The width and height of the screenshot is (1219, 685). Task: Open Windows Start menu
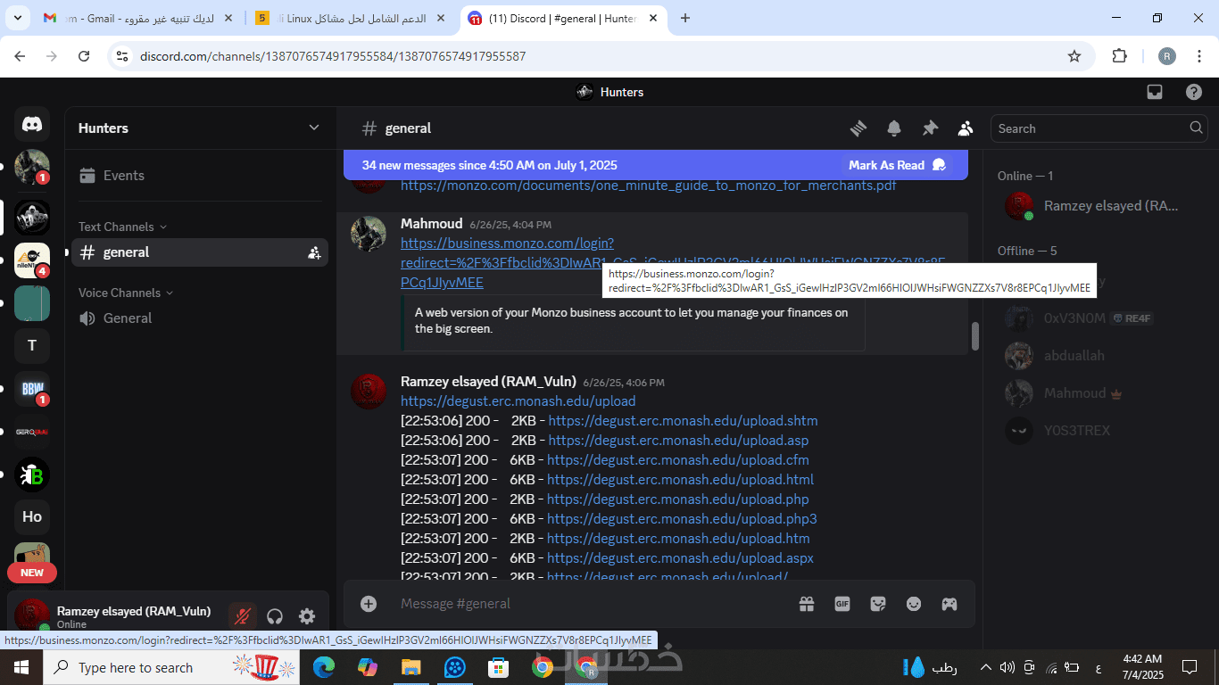click(21, 667)
